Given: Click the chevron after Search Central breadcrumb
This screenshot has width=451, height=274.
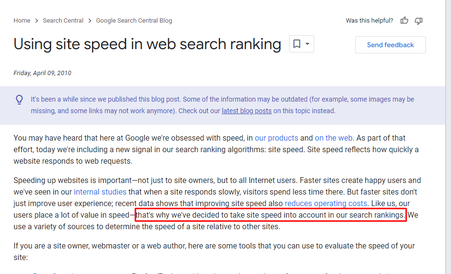Looking at the screenshot, I should coord(90,21).
